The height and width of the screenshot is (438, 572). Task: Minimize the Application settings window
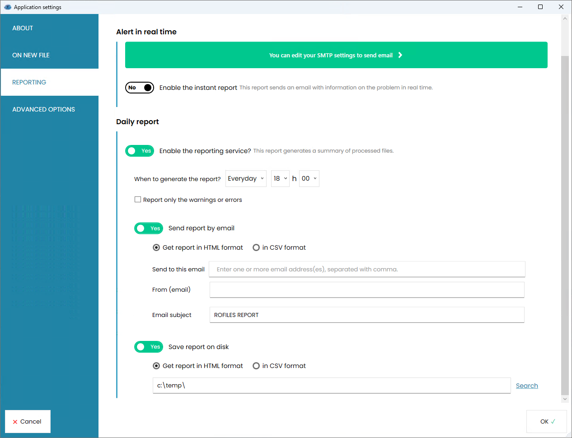[520, 7]
